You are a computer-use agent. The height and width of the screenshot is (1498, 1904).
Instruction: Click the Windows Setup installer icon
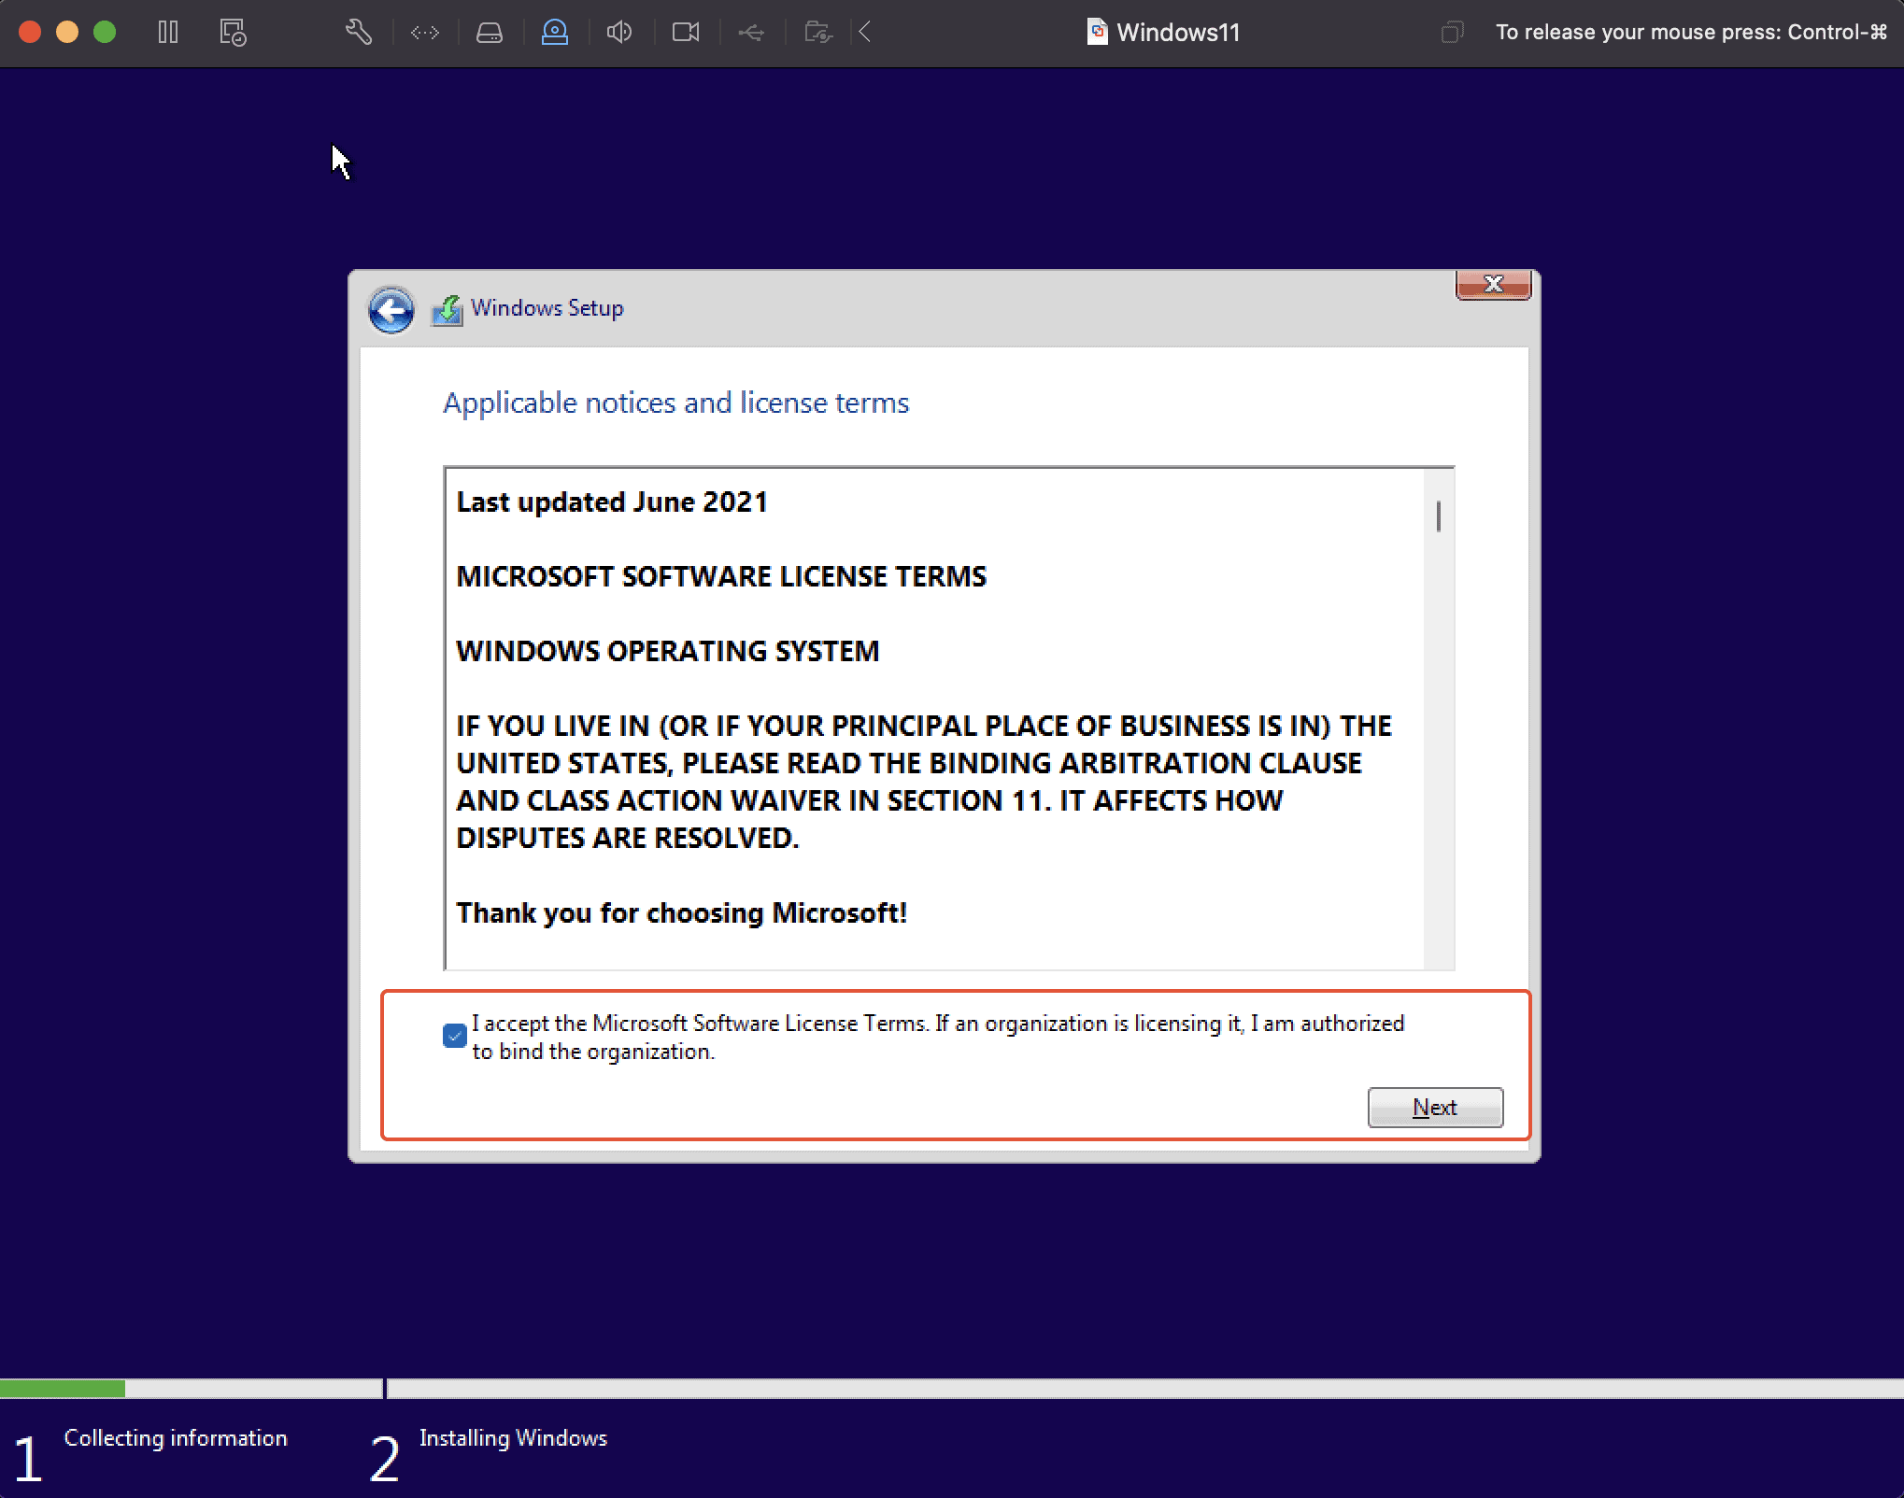click(x=448, y=310)
